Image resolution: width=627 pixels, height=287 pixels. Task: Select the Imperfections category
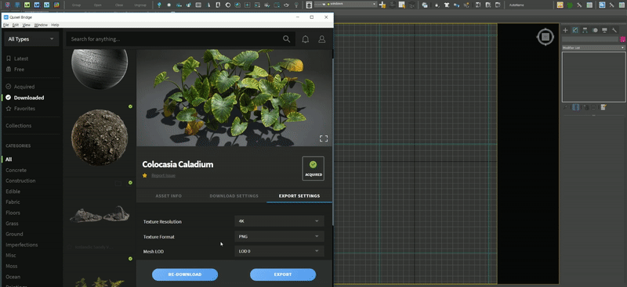click(x=22, y=245)
